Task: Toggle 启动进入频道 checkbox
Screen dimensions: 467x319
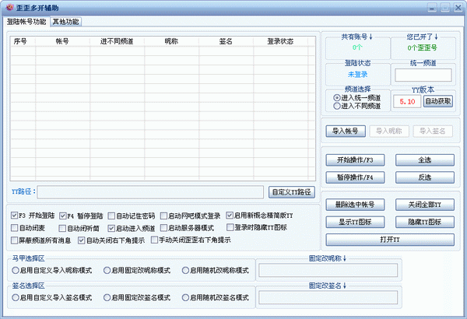Action: pyautogui.click(x=111, y=228)
